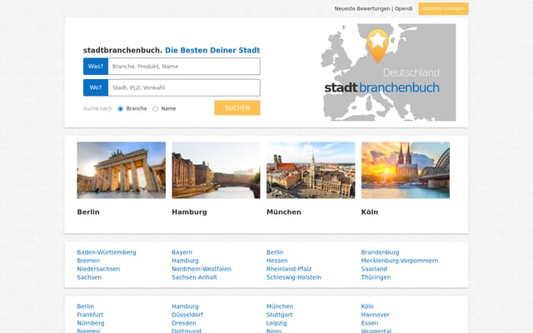Screen dimensions: 533x333
Task: Open the Sachsen-Anhalt state link
Action: coord(194,277)
